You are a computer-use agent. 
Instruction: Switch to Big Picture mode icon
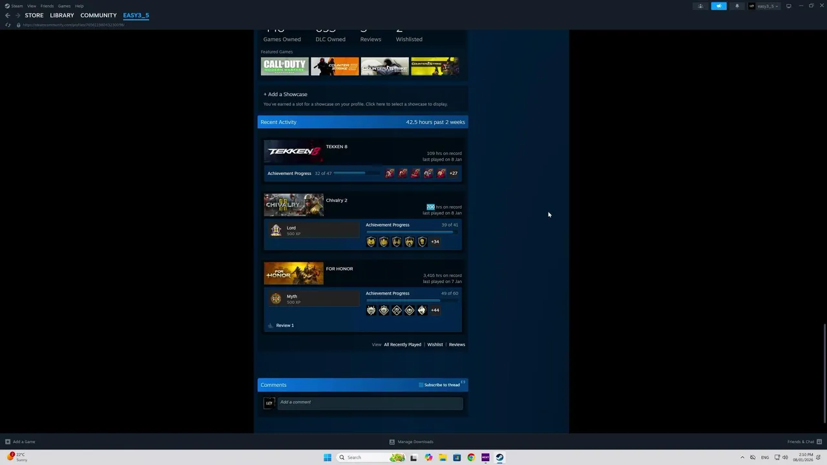[788, 6]
